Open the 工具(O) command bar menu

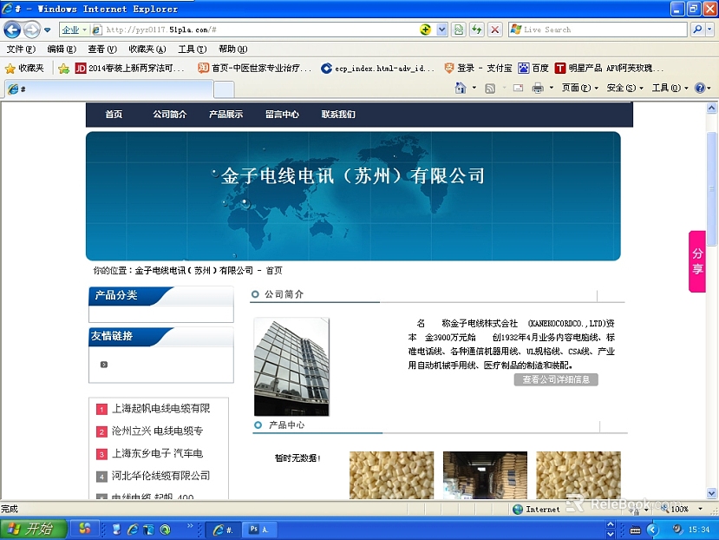[670, 88]
